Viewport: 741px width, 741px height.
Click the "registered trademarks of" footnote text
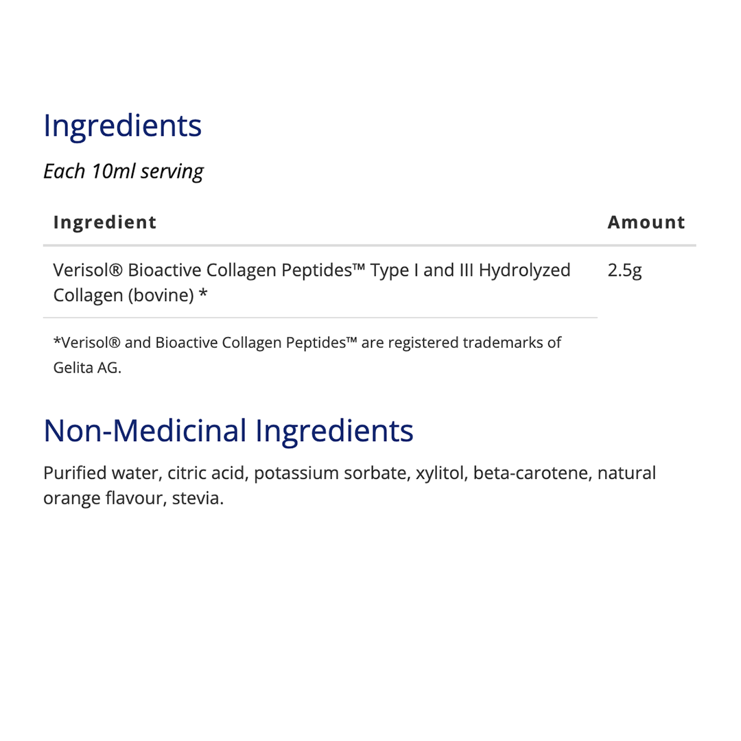475,342
